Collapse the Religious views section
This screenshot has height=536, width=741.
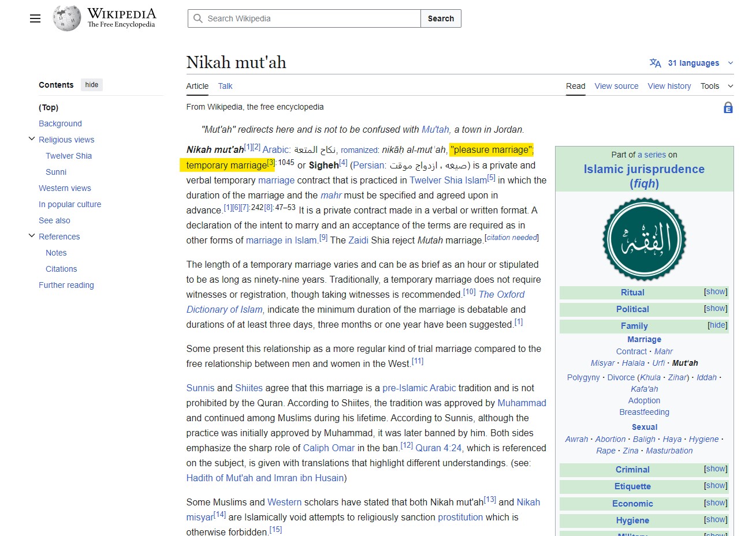pyautogui.click(x=32, y=139)
